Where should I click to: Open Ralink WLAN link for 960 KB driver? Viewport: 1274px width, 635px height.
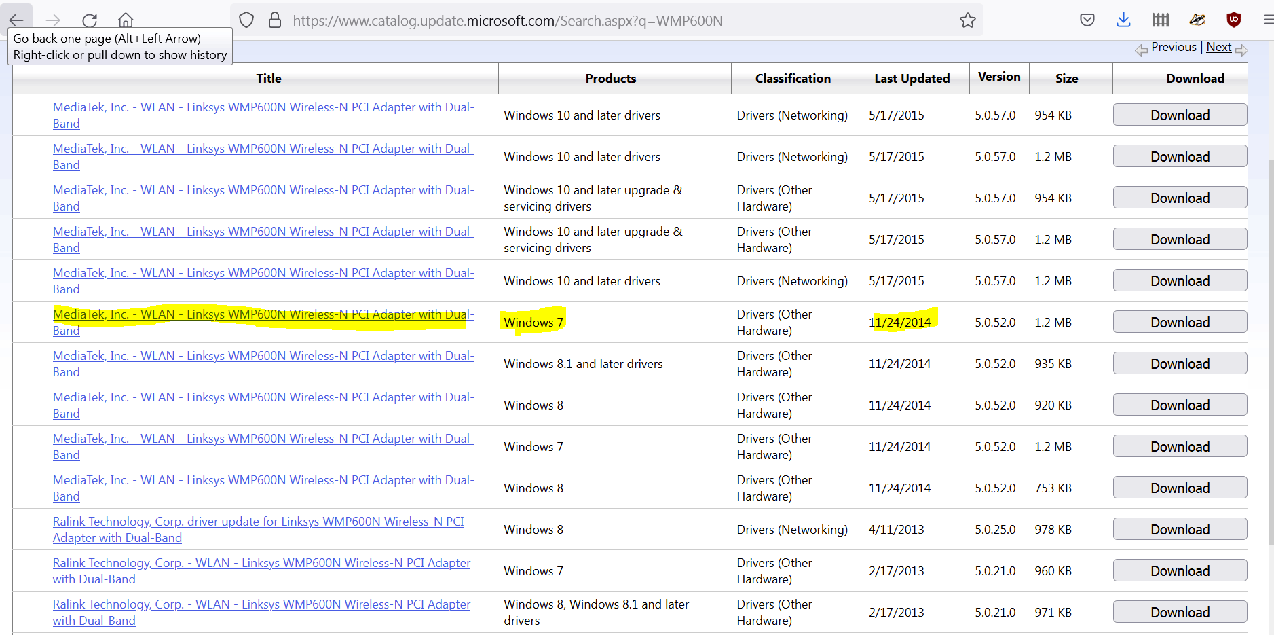[261, 571]
